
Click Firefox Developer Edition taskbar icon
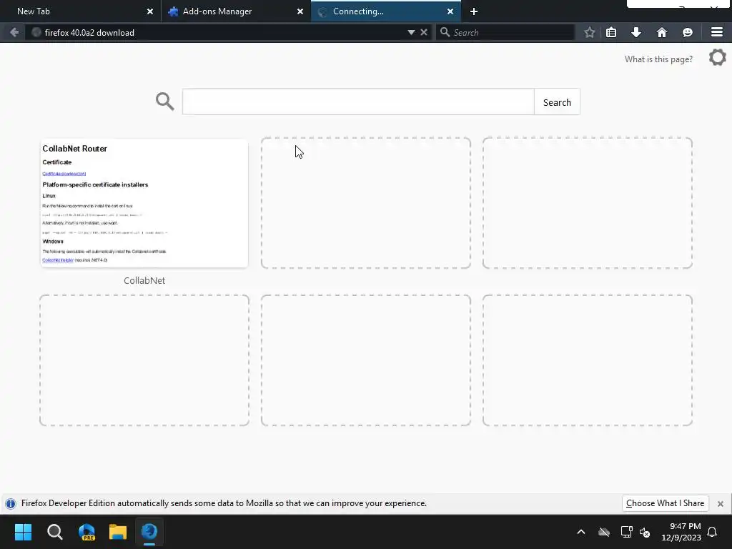coord(149,531)
